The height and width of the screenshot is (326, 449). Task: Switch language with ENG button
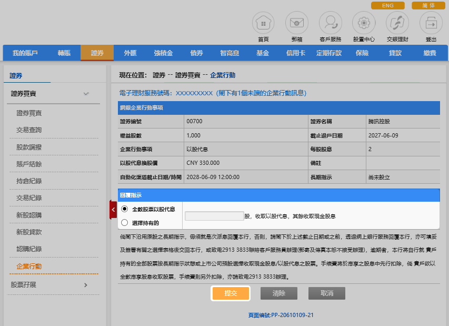click(x=387, y=6)
